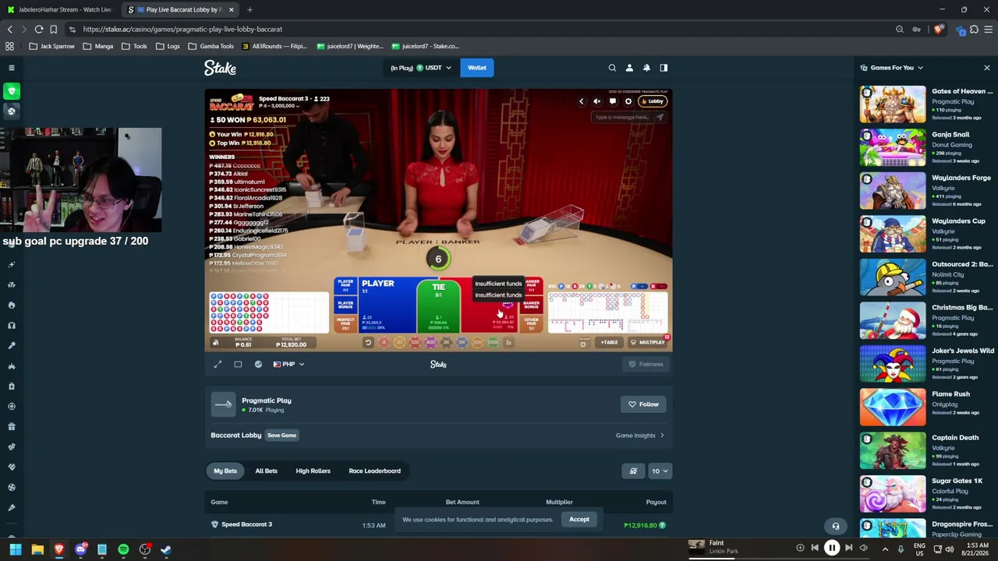Select the 20 chip
This screenshot has height=561, width=998.
(x=399, y=342)
